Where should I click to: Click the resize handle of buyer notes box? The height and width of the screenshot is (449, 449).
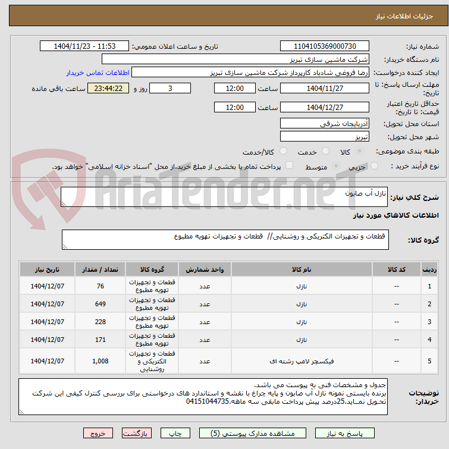(x=22, y=412)
